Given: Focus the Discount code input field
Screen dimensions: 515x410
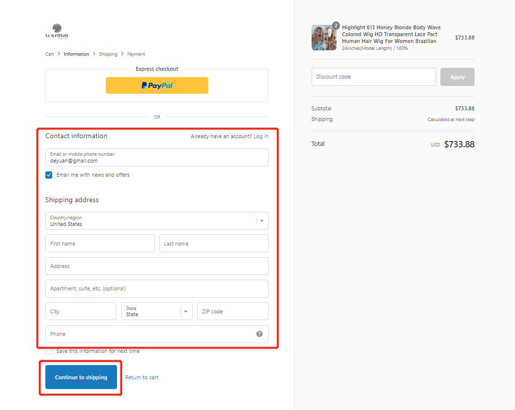Looking at the screenshot, I should (373, 77).
